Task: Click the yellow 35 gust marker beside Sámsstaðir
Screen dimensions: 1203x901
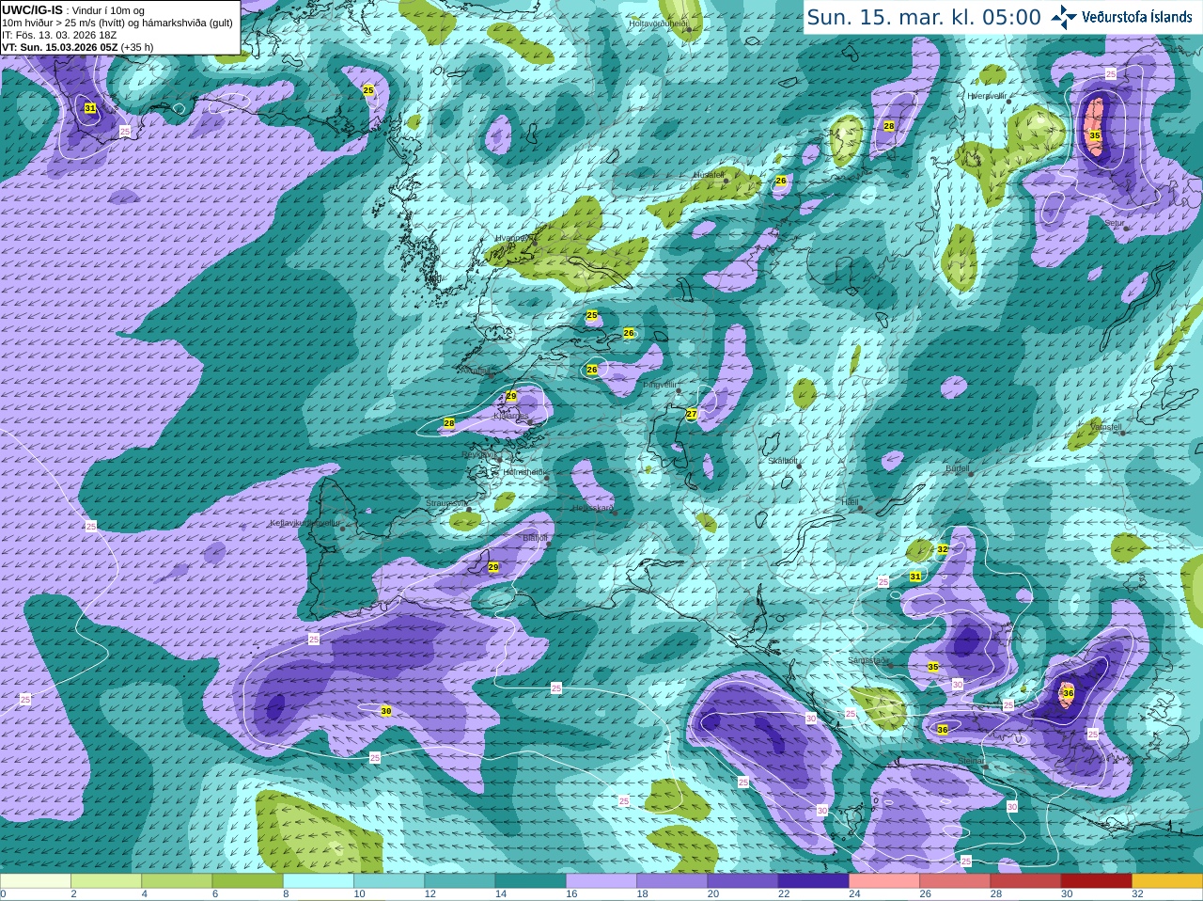Action: 933,667
